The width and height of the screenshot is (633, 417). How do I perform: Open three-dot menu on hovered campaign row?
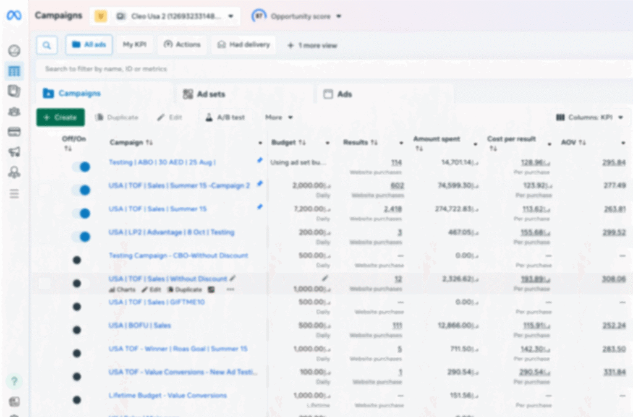coord(231,290)
